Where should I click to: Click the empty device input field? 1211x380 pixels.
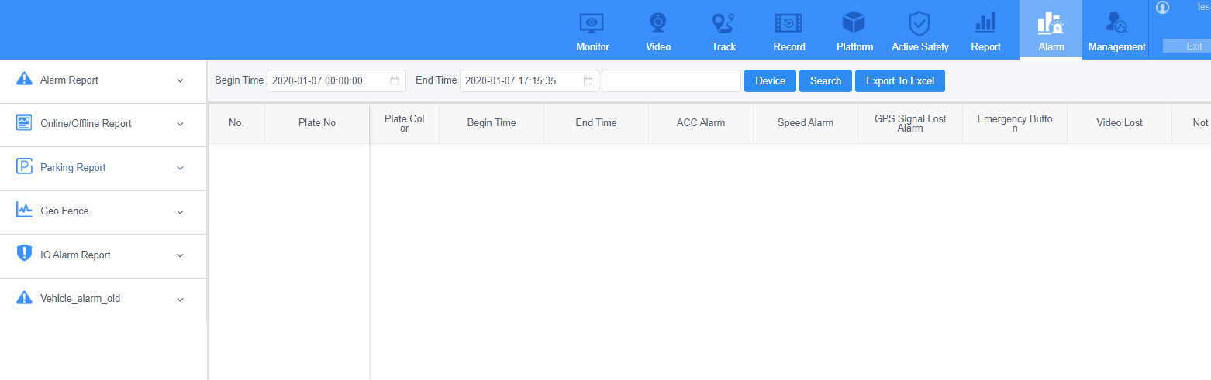tap(671, 80)
